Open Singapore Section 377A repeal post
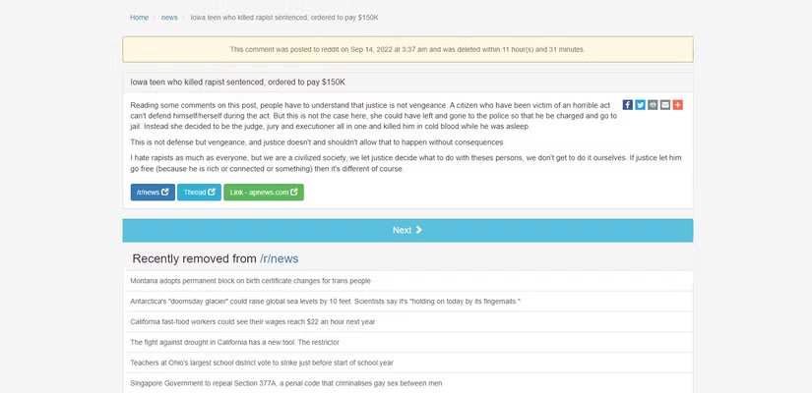812x393 pixels. 285,383
